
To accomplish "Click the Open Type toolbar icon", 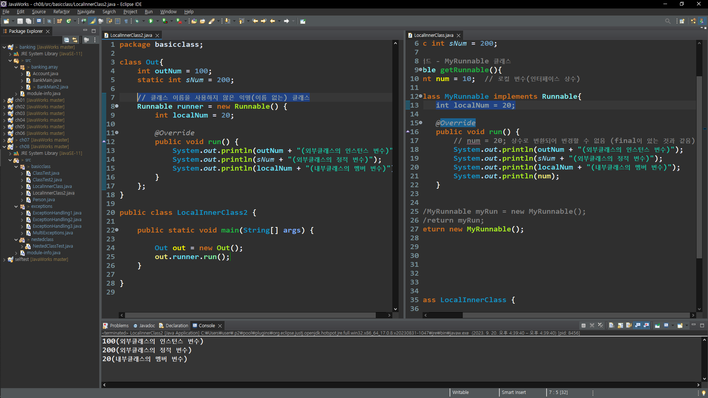I will 194,21.
